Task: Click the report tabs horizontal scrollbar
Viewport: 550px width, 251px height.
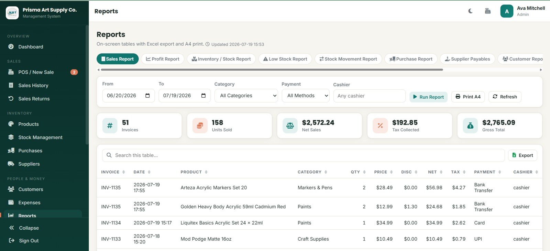Action: [x=272, y=69]
